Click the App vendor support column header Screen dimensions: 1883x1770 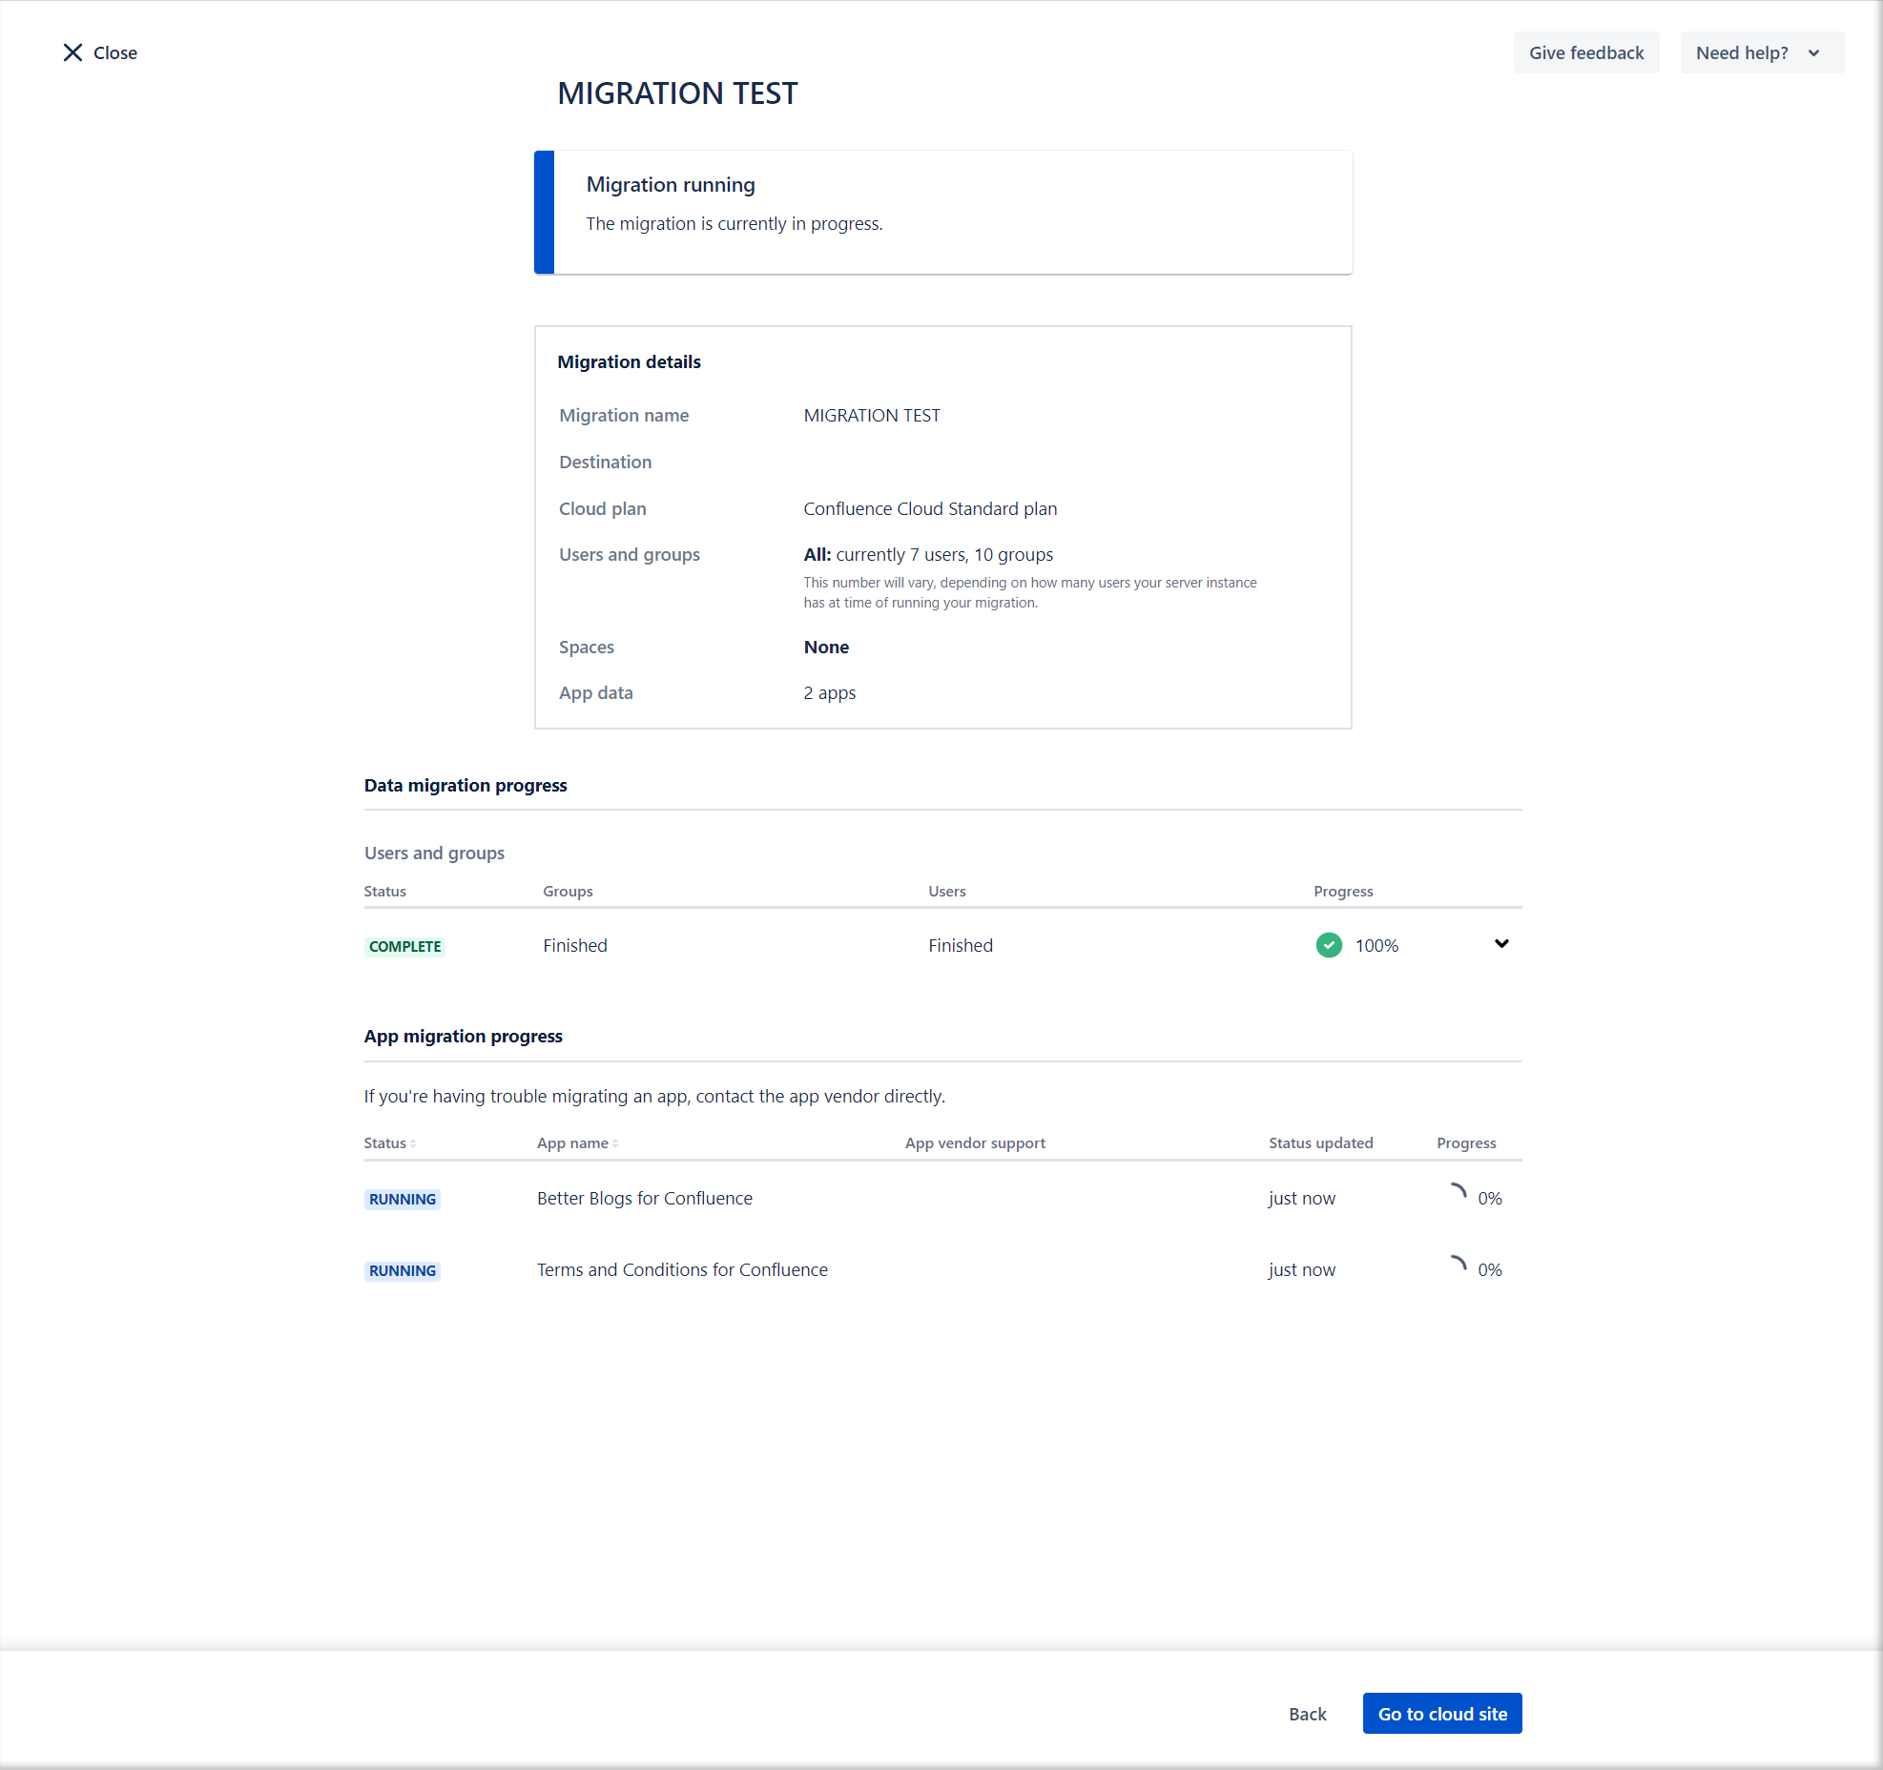pyautogui.click(x=975, y=1142)
